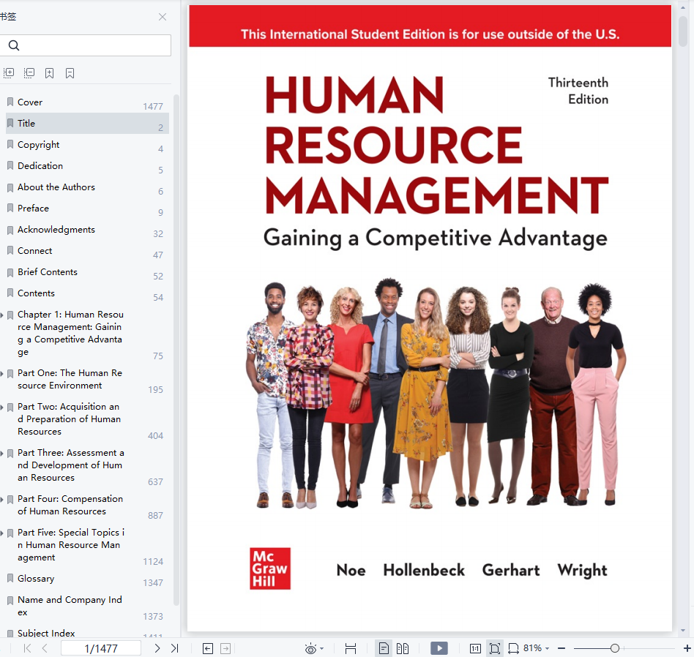Go to the Dedication bookmark

(86, 166)
